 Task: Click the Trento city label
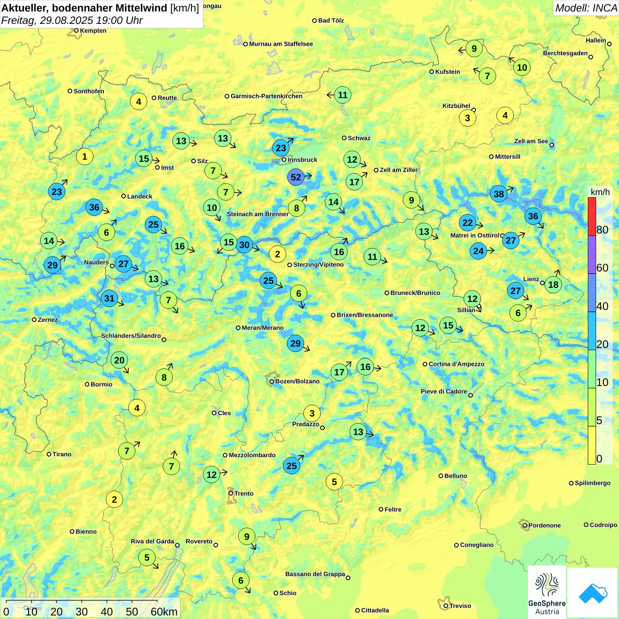[x=244, y=493]
